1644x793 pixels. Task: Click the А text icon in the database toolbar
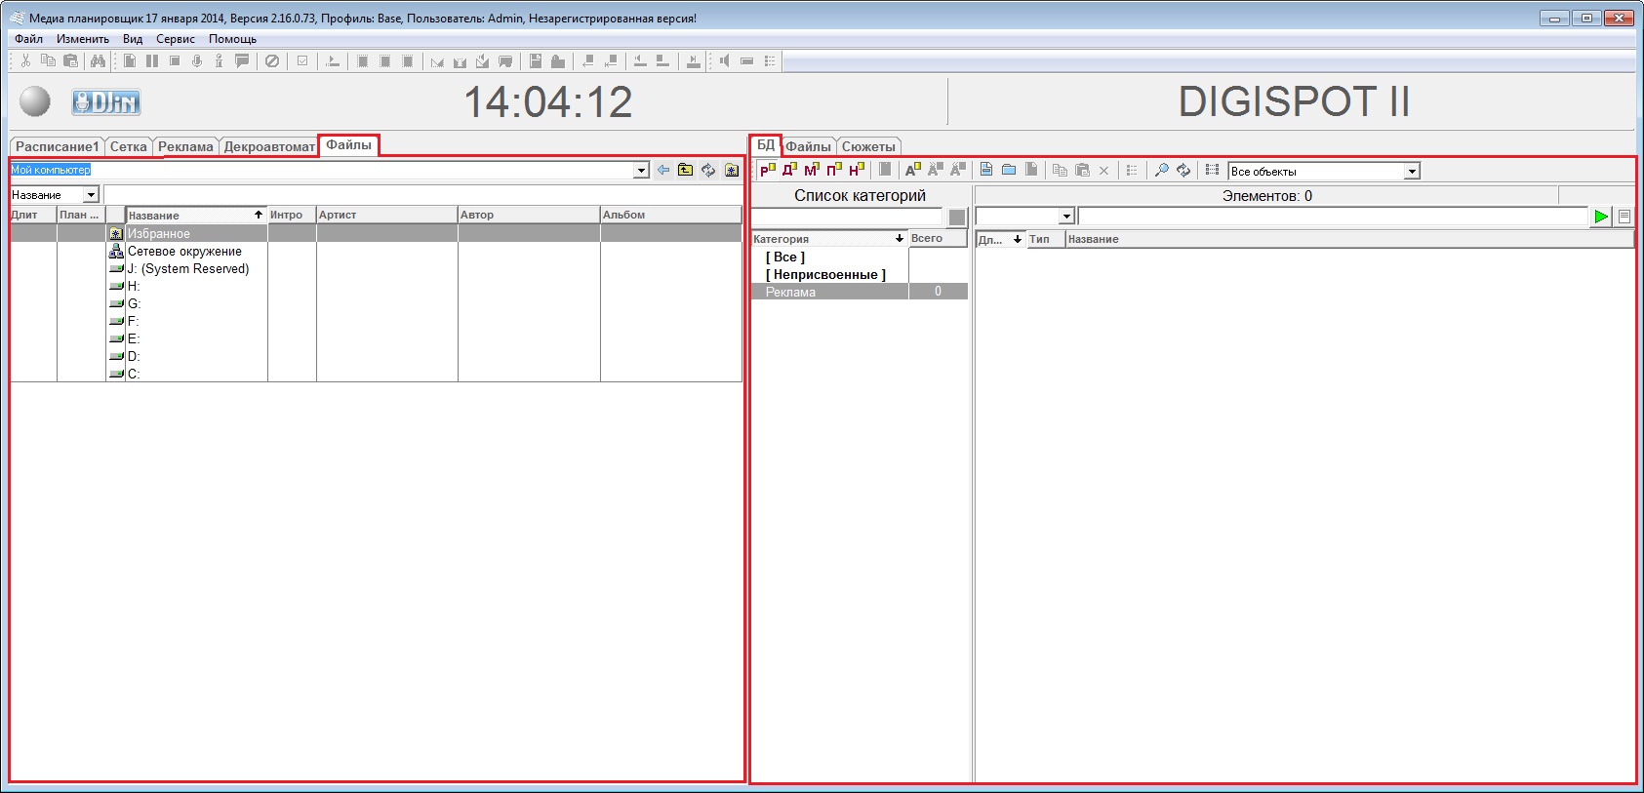click(x=913, y=170)
